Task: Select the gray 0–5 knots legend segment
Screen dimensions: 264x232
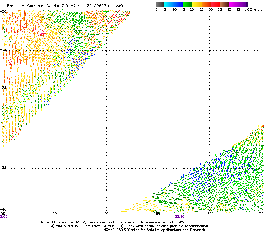Action: tap(160, 4)
